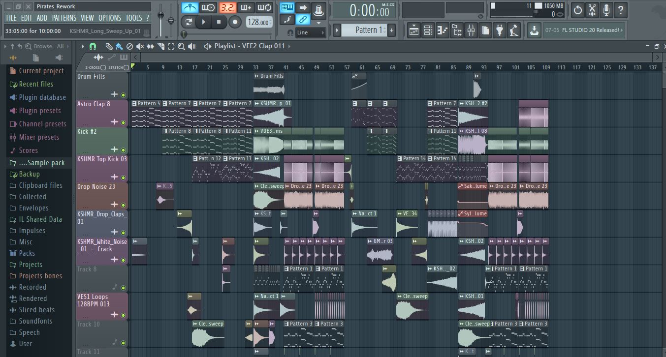
Task: Open the PATTERNS menu
Action: [64, 18]
